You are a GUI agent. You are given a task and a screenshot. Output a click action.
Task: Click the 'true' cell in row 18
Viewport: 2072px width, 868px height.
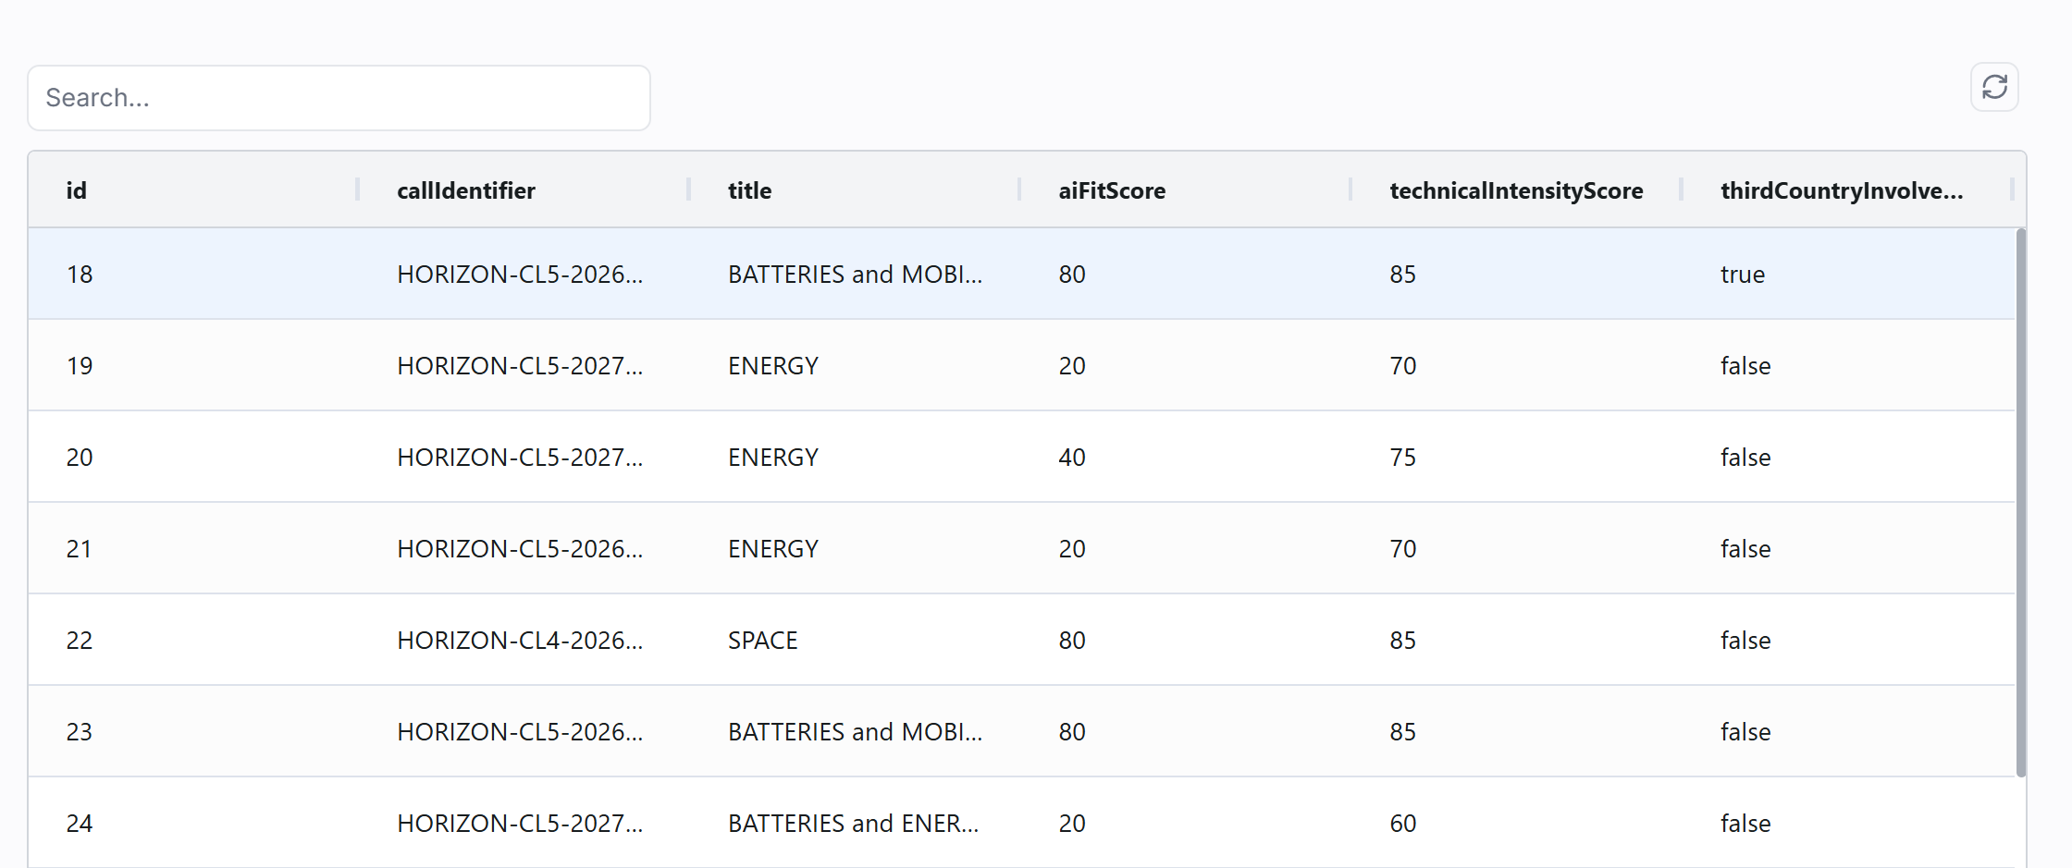point(1742,275)
